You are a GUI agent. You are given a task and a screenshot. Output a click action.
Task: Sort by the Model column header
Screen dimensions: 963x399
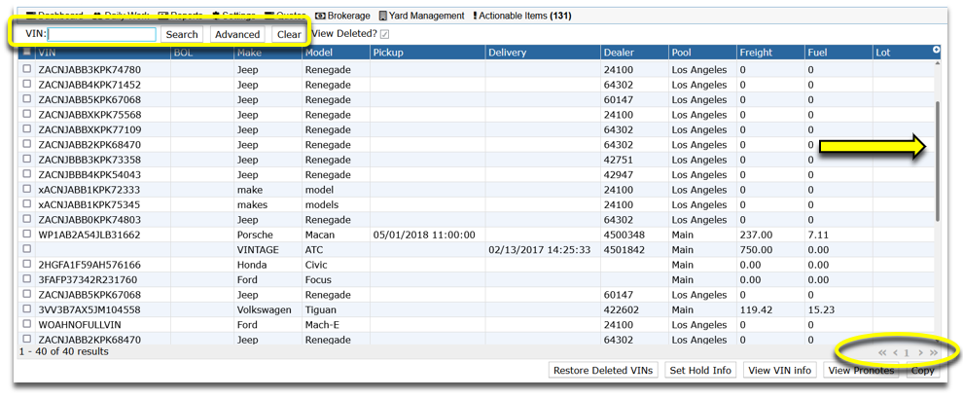(x=336, y=53)
